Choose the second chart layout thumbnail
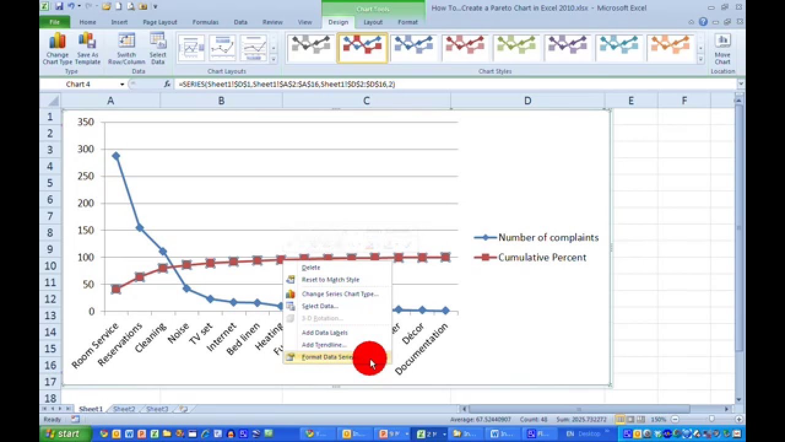785x442 pixels. pos(222,48)
